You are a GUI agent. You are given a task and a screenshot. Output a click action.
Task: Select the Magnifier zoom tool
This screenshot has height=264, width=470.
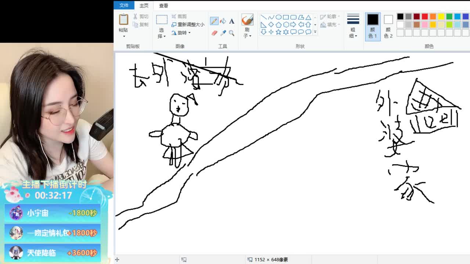click(x=232, y=33)
